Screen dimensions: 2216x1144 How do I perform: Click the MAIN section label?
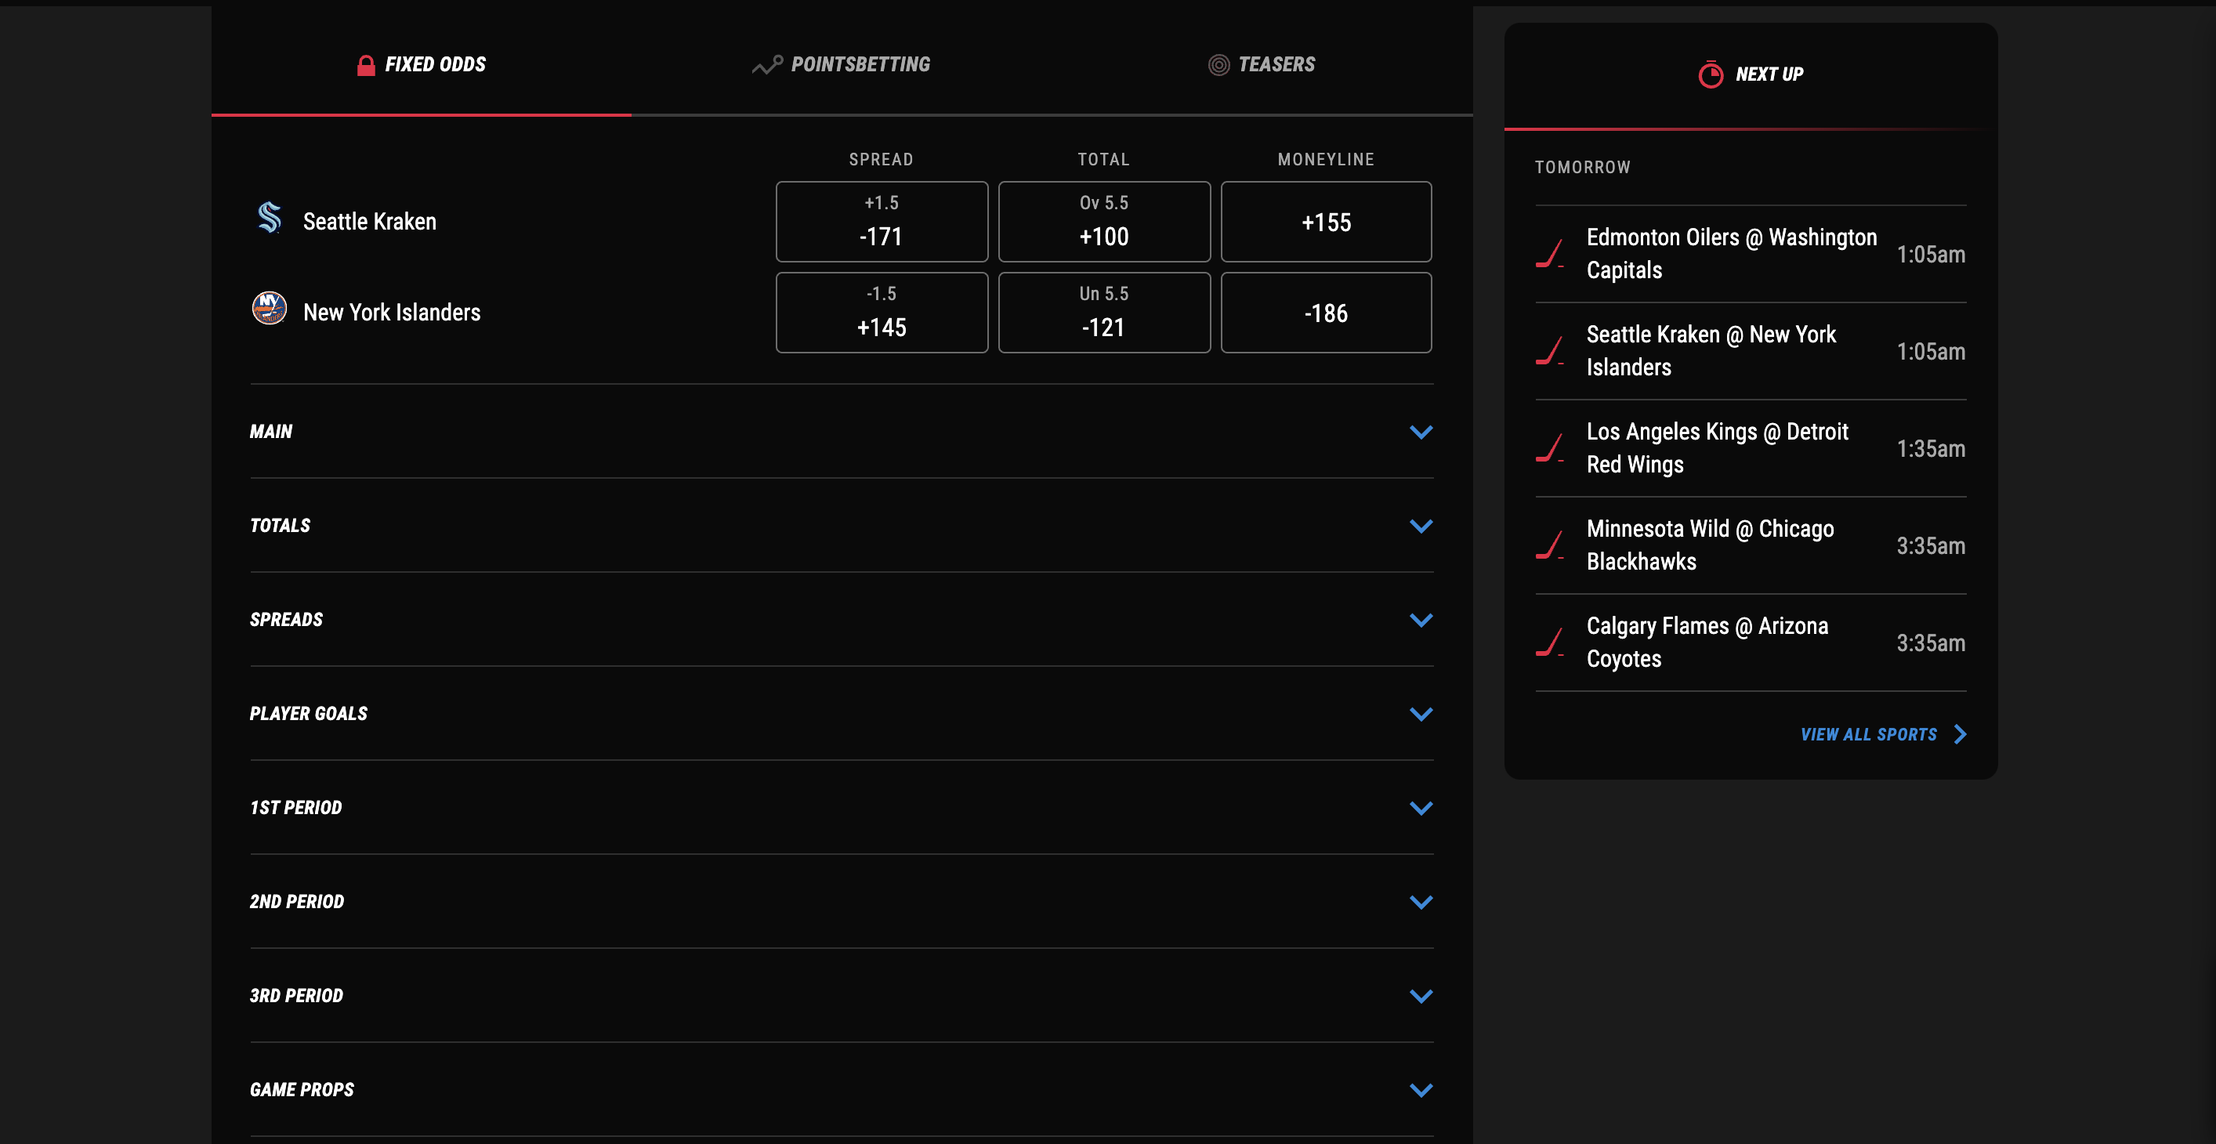(x=271, y=432)
